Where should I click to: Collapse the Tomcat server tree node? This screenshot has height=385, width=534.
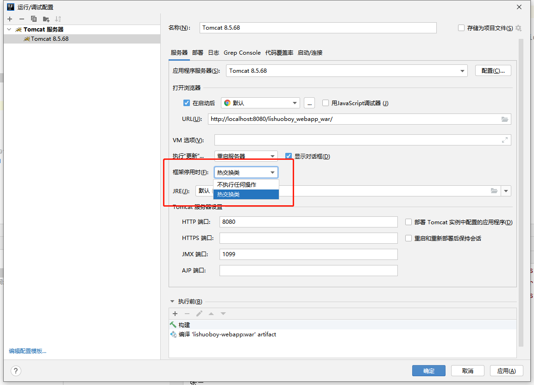pos(9,29)
